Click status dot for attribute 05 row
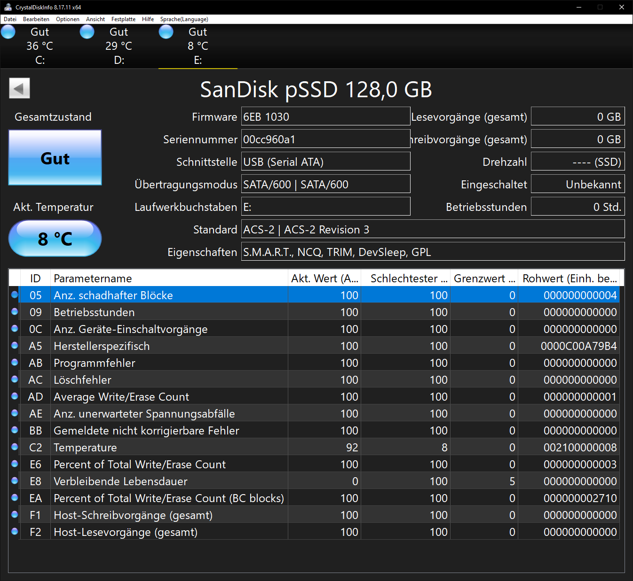The height and width of the screenshot is (581, 633). pos(15,294)
